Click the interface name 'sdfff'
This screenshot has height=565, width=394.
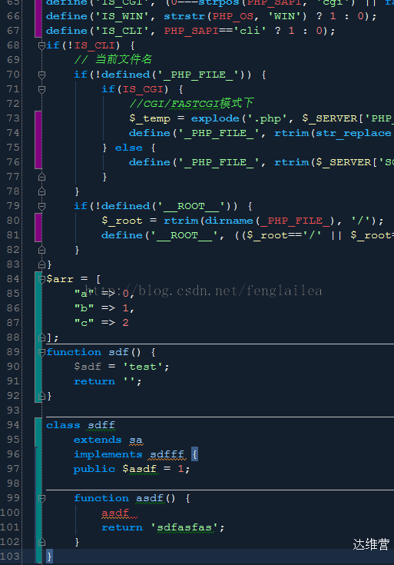pyautogui.click(x=167, y=455)
